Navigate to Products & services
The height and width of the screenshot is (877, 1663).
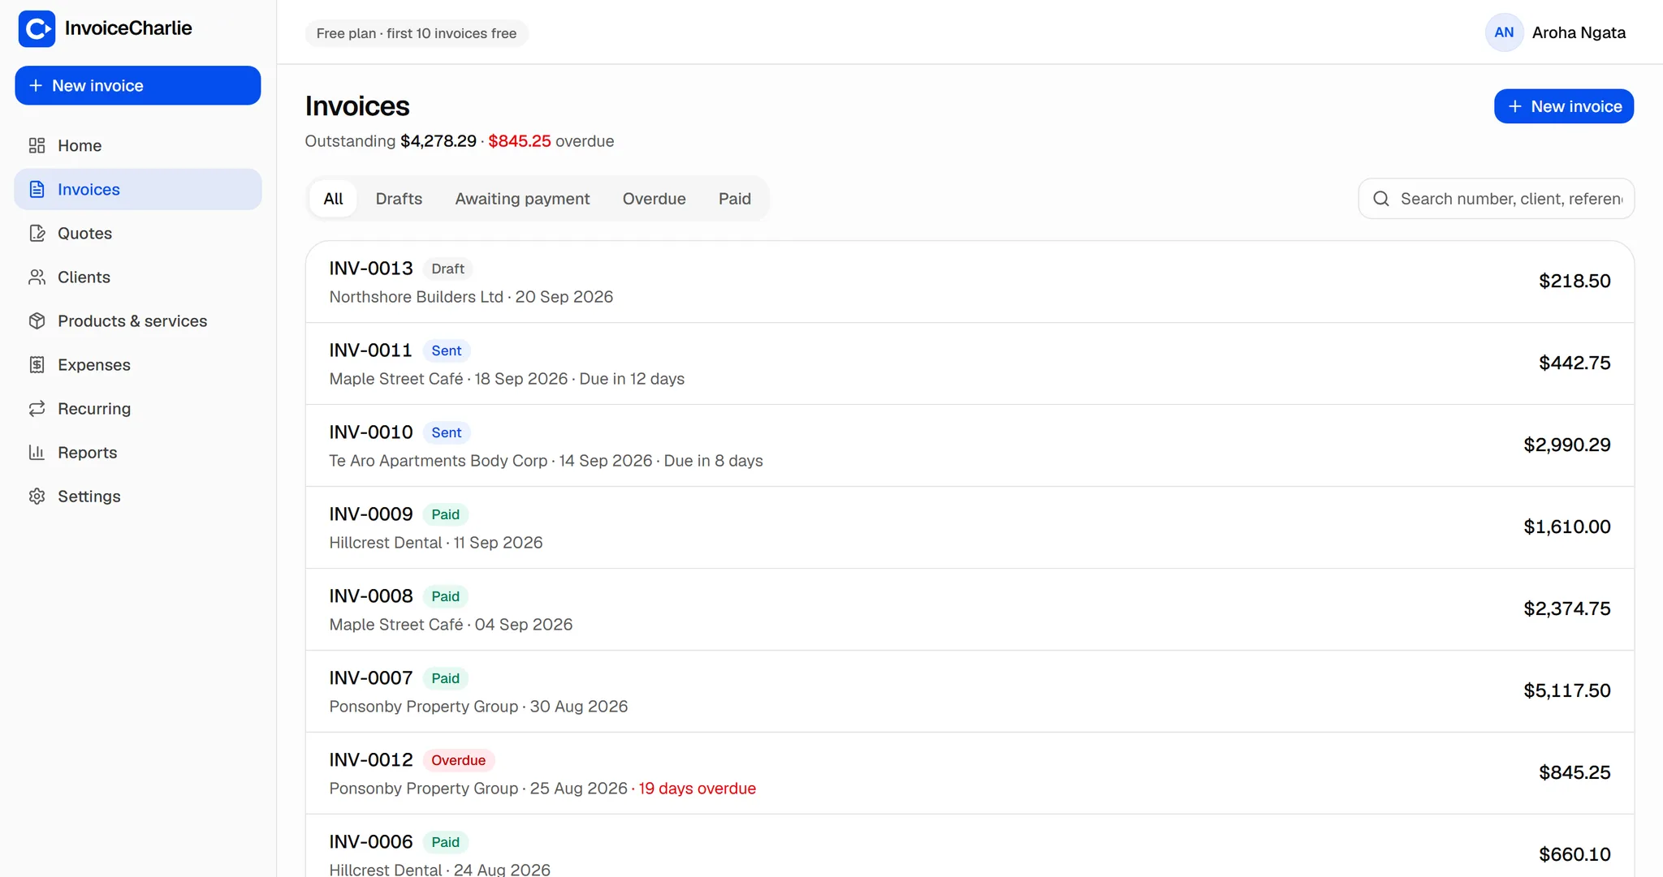(x=138, y=320)
